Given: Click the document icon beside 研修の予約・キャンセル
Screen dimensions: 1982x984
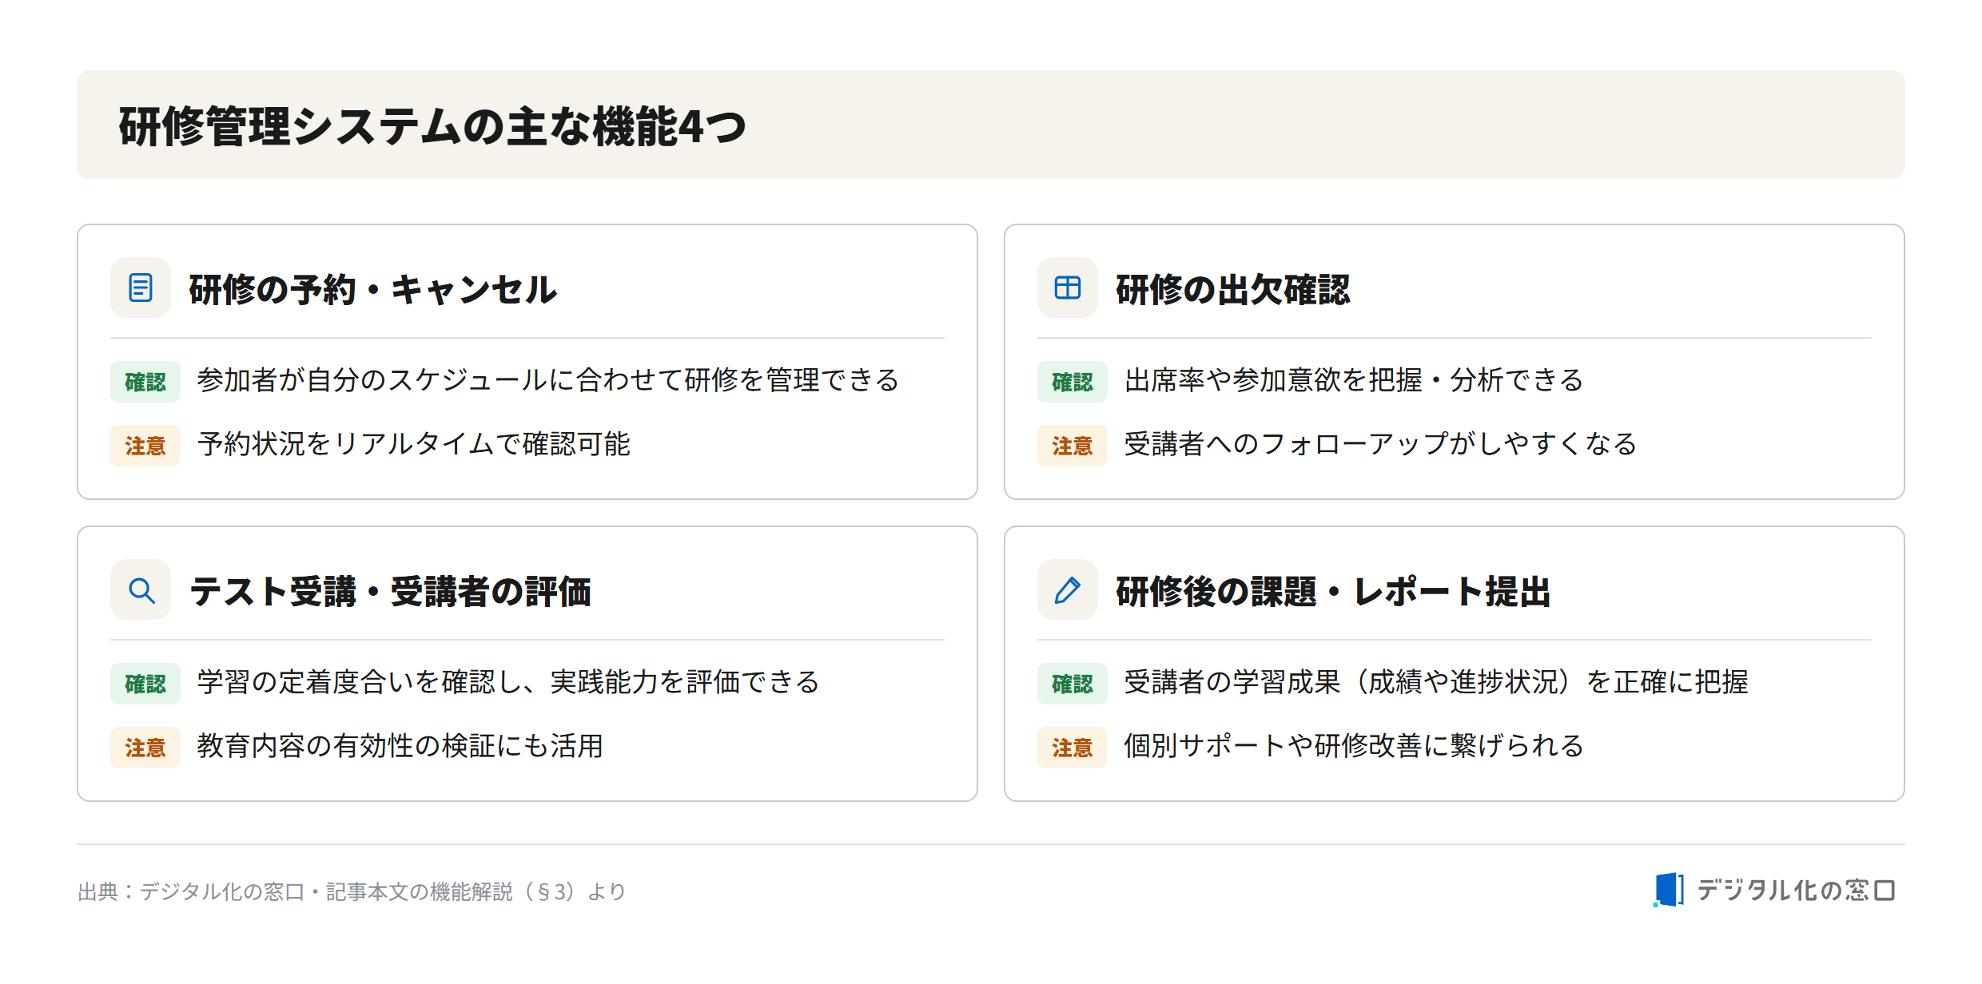Looking at the screenshot, I should tap(141, 288).
